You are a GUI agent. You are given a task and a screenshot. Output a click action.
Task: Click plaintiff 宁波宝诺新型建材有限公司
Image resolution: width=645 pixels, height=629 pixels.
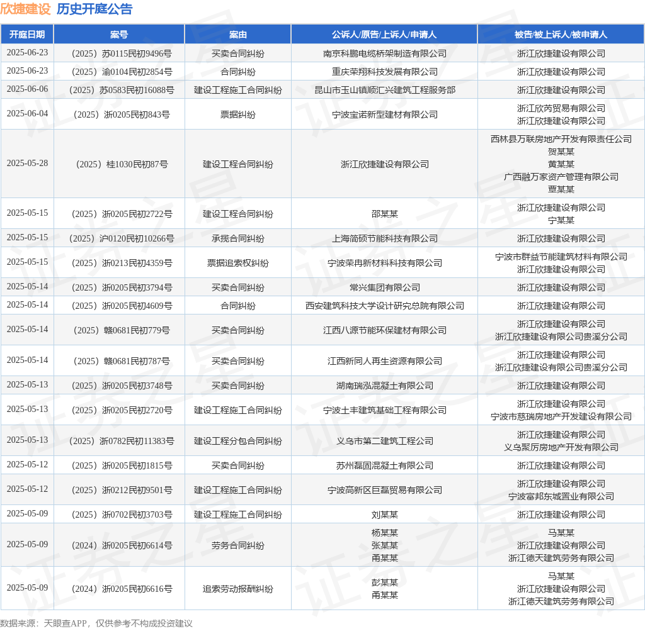[x=385, y=114]
